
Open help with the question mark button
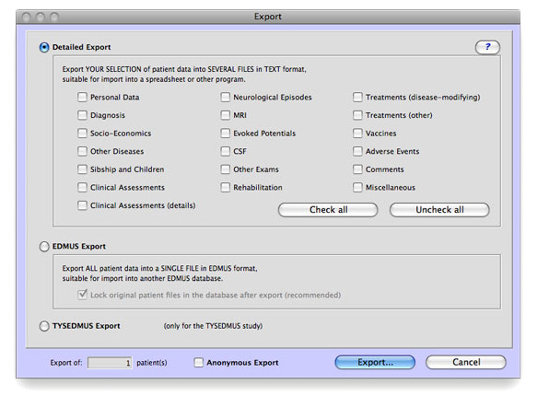(487, 47)
